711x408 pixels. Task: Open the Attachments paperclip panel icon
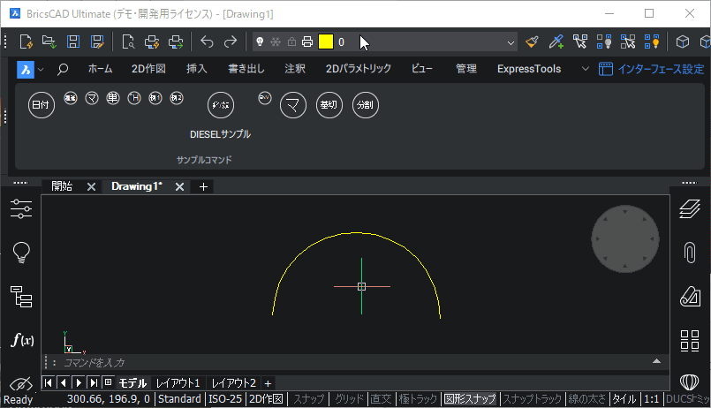690,253
